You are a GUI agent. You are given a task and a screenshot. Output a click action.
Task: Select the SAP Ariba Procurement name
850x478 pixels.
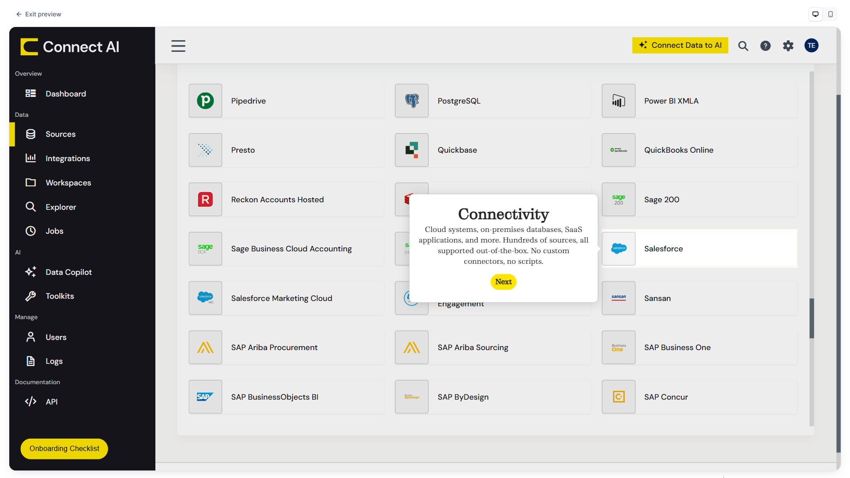274,347
